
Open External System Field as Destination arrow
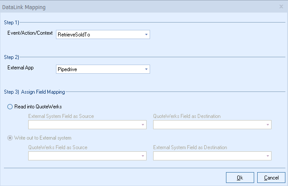tap(268, 156)
